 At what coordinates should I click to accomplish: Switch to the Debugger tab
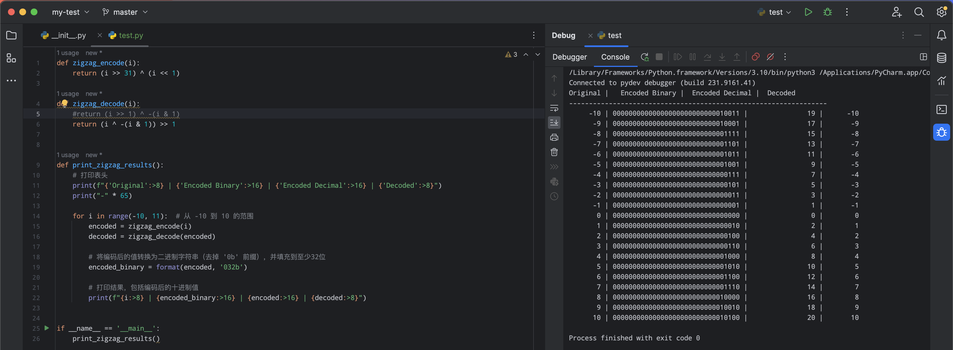[x=569, y=57]
